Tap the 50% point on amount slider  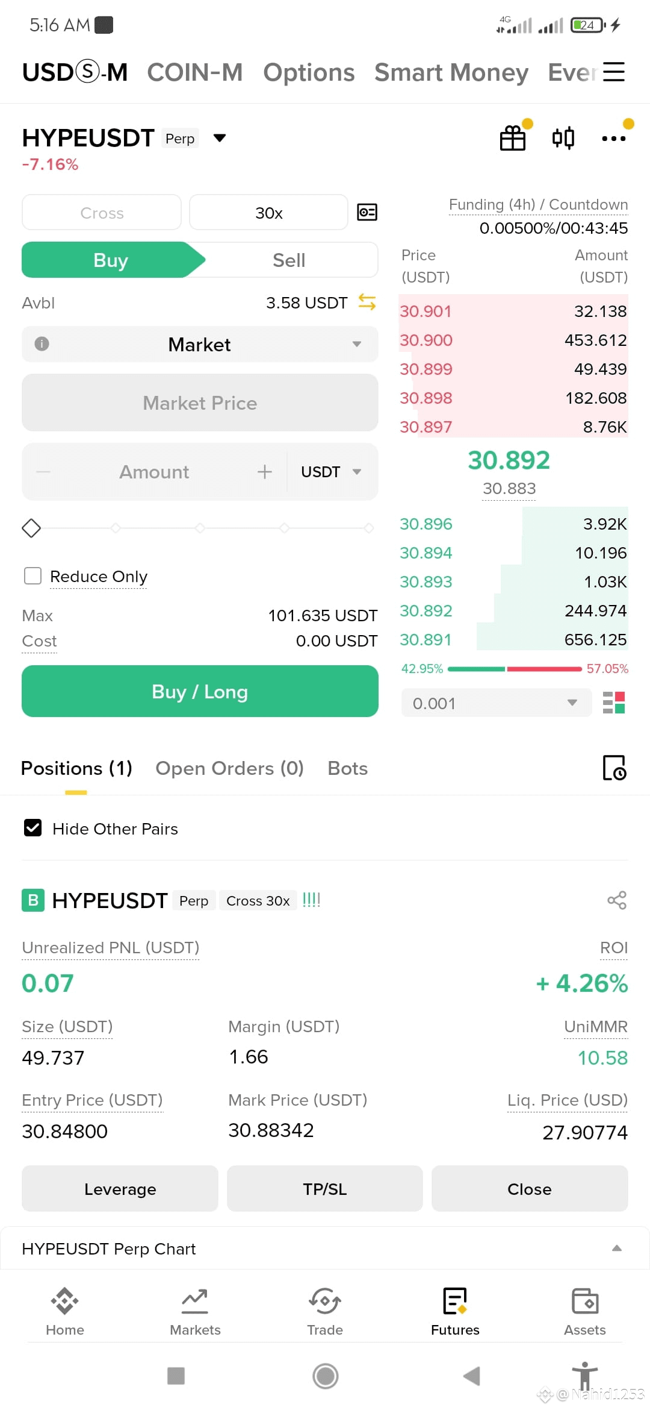[x=200, y=528]
